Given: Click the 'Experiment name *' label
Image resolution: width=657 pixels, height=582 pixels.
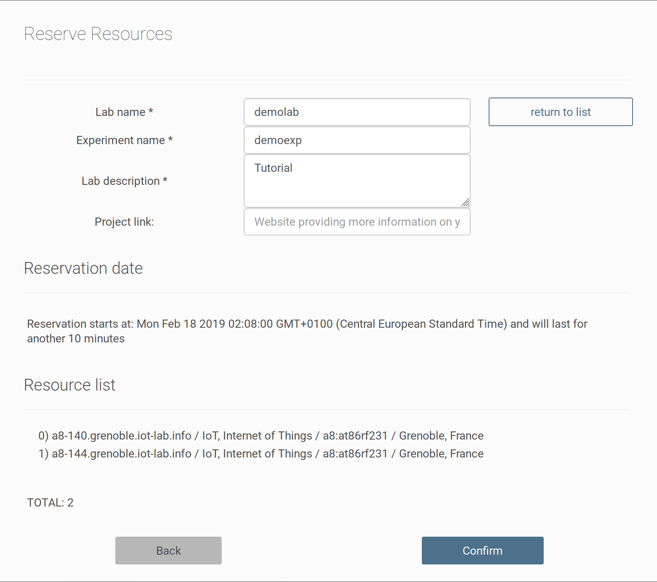Looking at the screenshot, I should [124, 140].
